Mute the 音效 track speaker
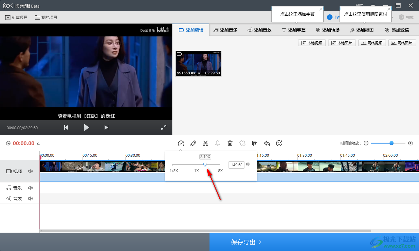Image resolution: width=419 pixels, height=251 pixels. pyautogui.click(x=30, y=199)
